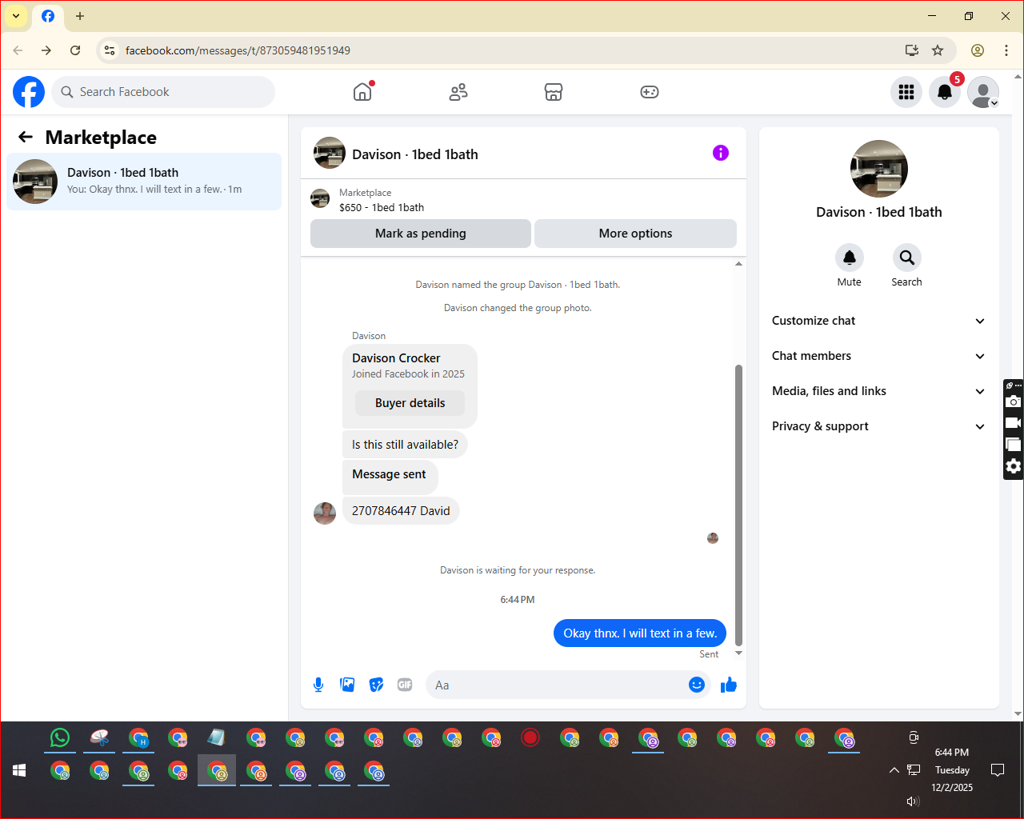Click the message '2707846447 David'
The width and height of the screenshot is (1024, 819).
tap(401, 511)
